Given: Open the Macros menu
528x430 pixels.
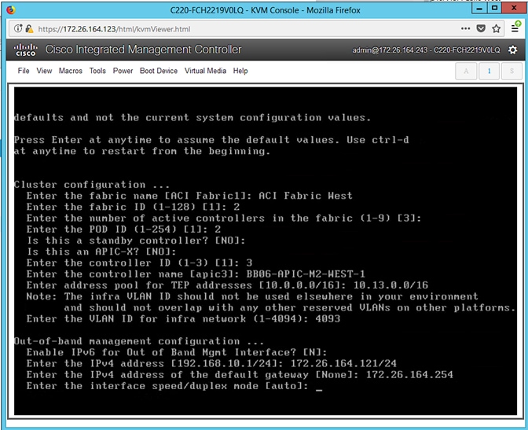Looking at the screenshot, I should pos(71,71).
